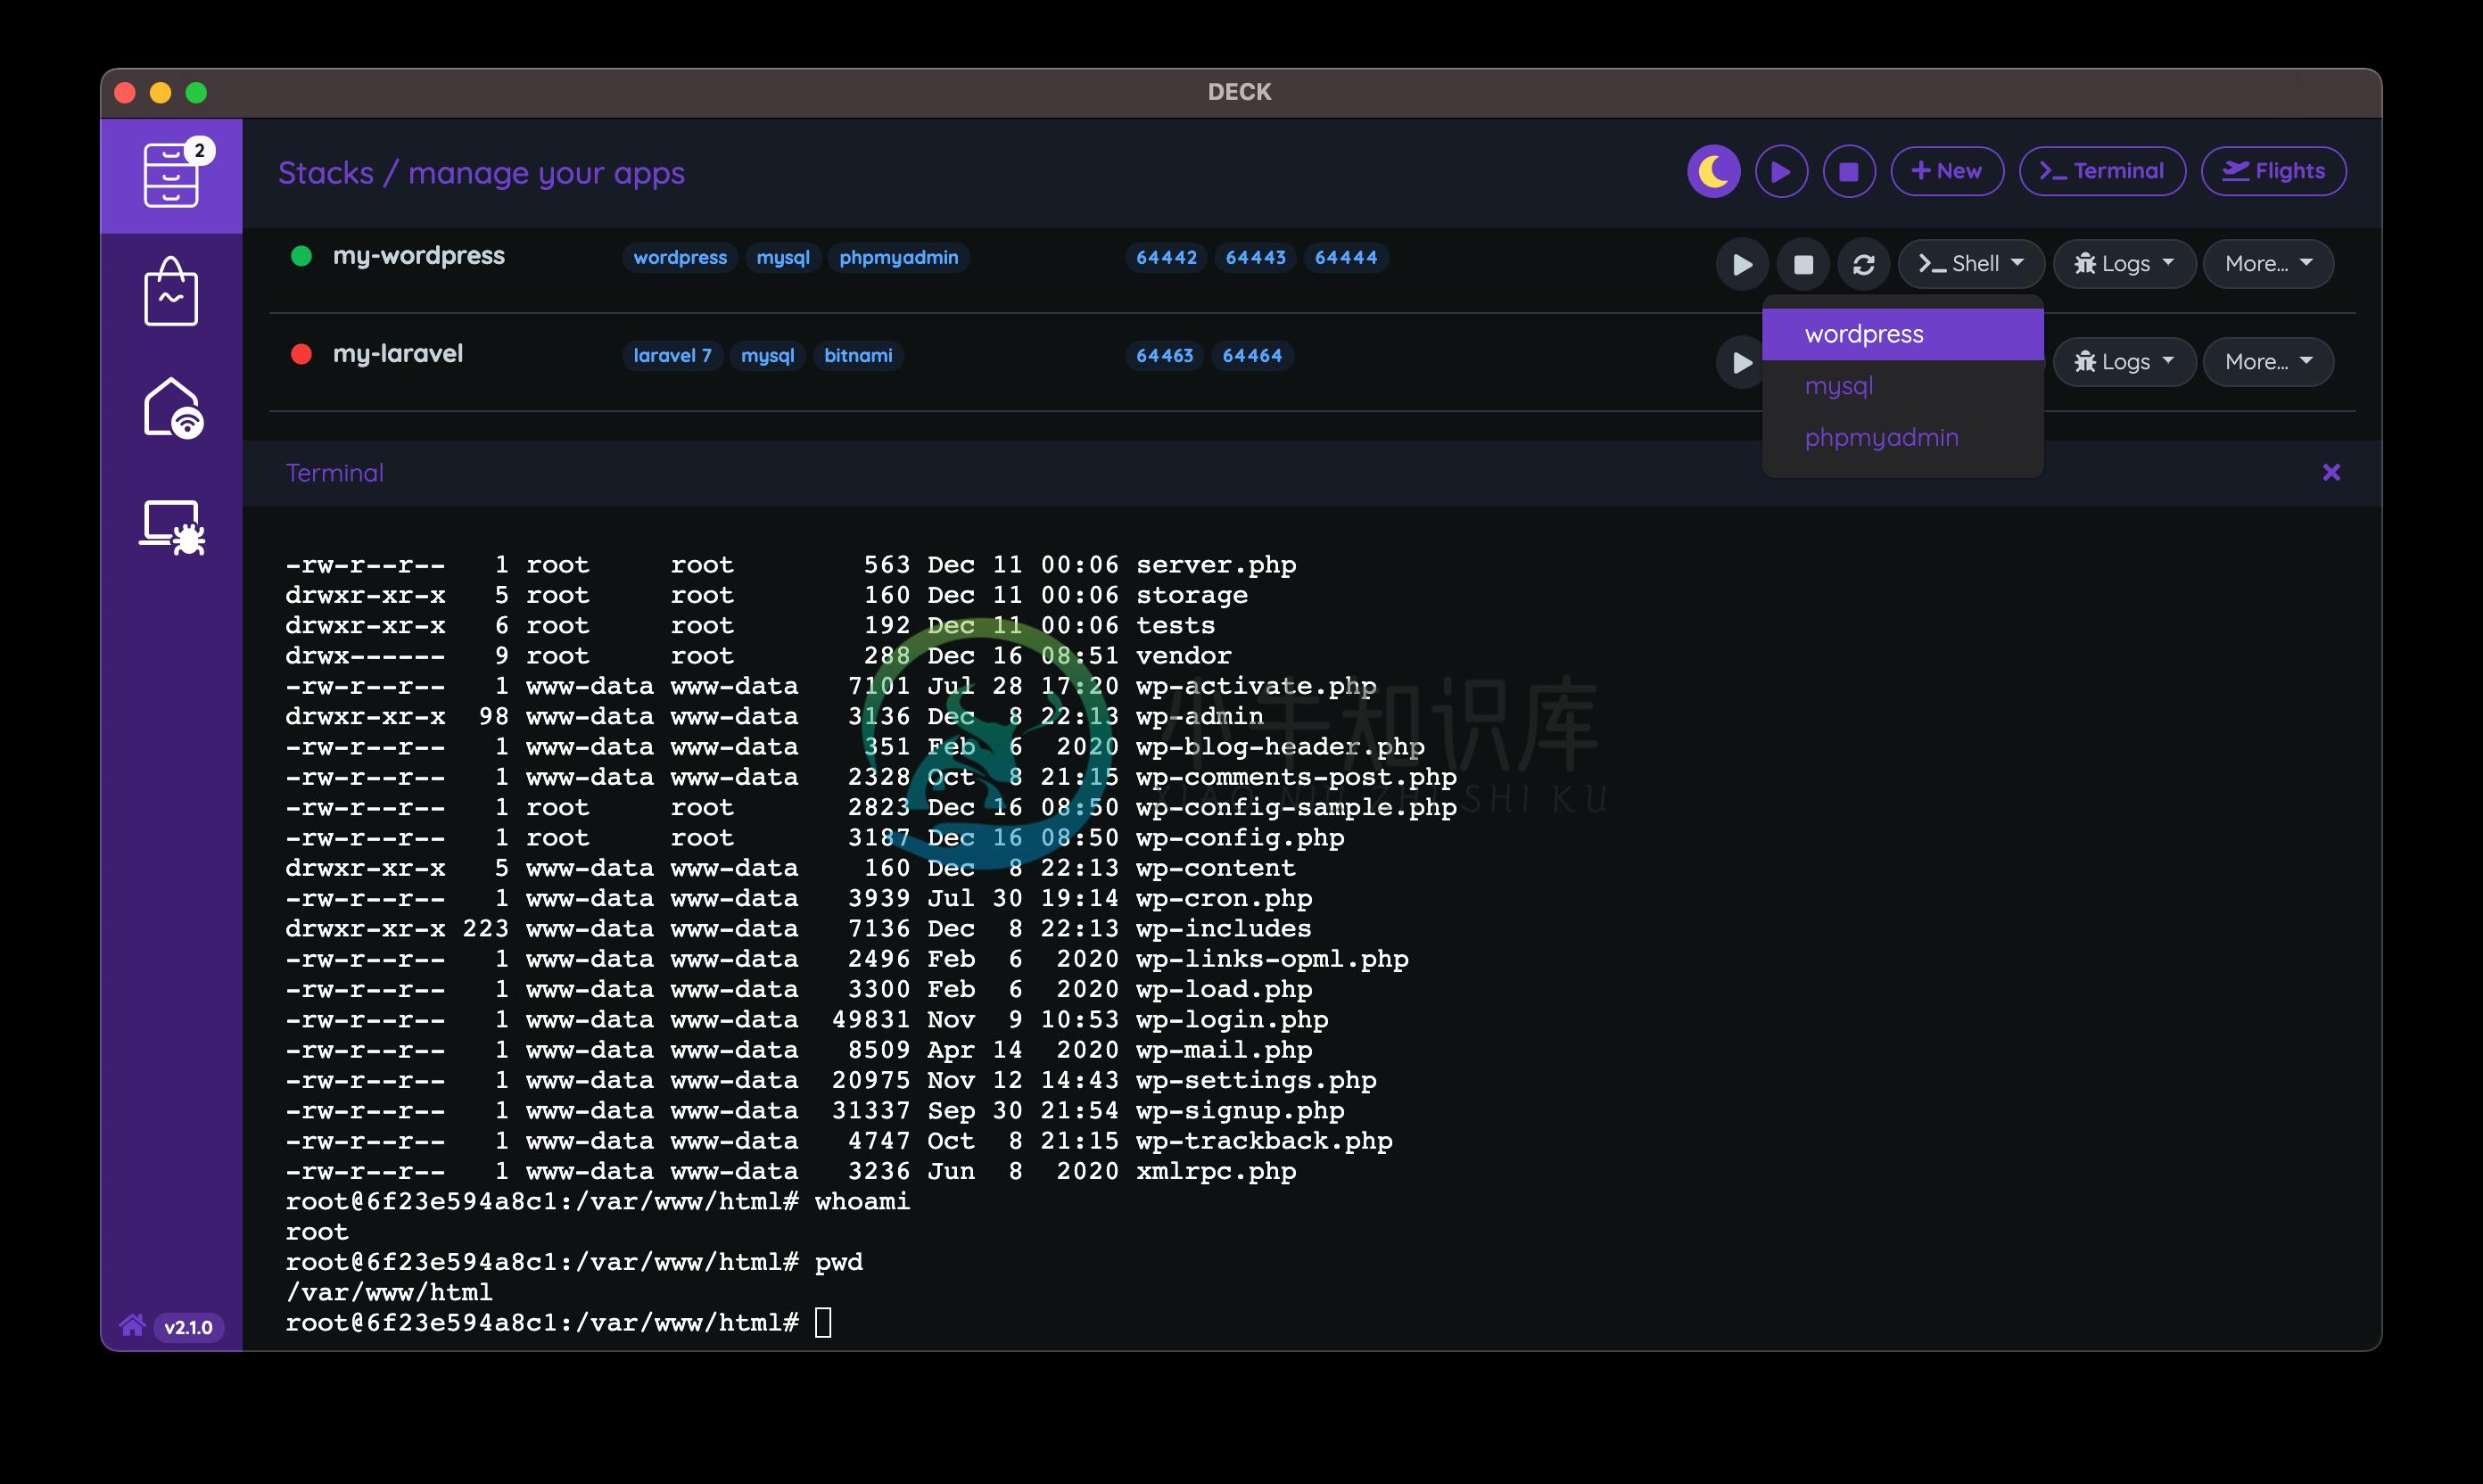This screenshot has width=2483, height=1484.
Task: Start all stacks with the header play button
Action: click(x=1781, y=171)
